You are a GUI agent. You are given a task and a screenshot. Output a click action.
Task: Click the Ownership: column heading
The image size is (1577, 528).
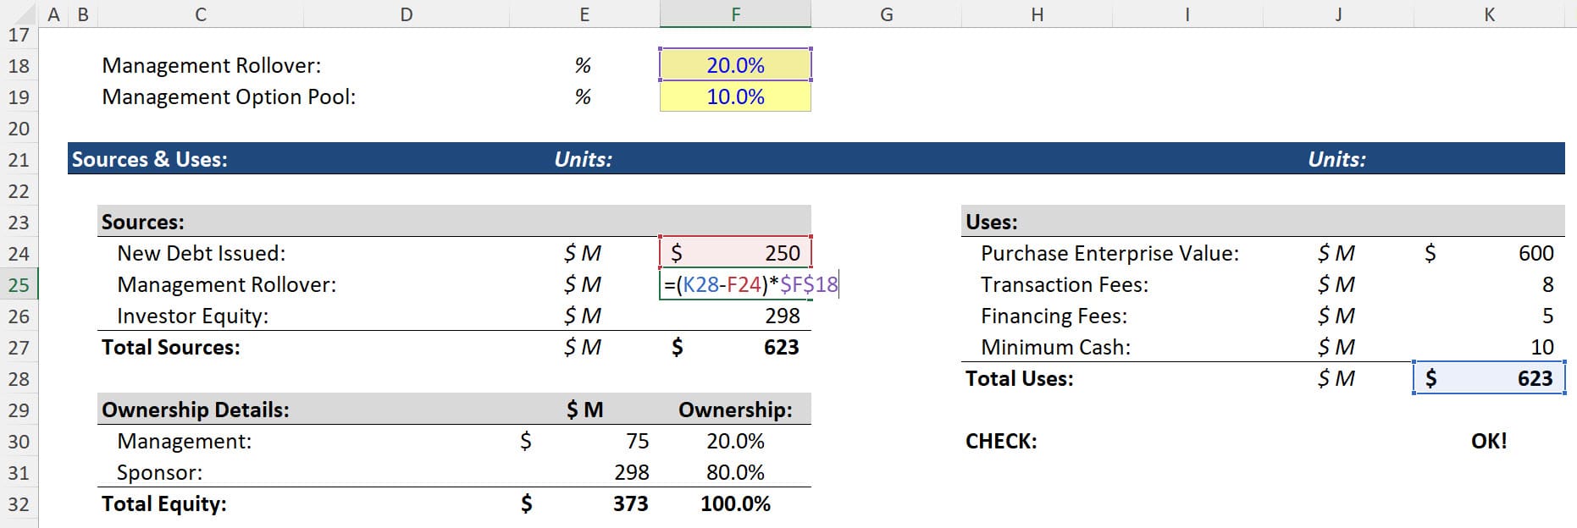tap(735, 410)
